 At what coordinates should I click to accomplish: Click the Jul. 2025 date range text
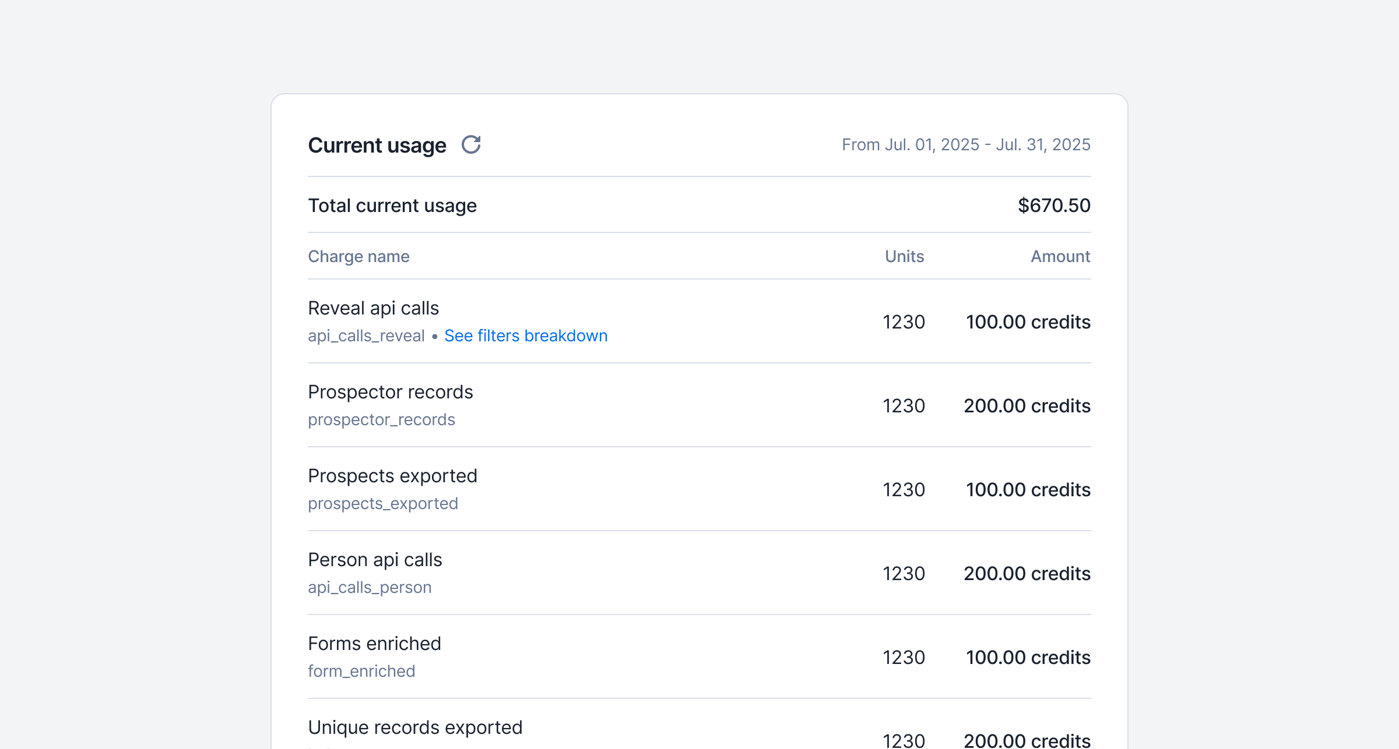(965, 144)
